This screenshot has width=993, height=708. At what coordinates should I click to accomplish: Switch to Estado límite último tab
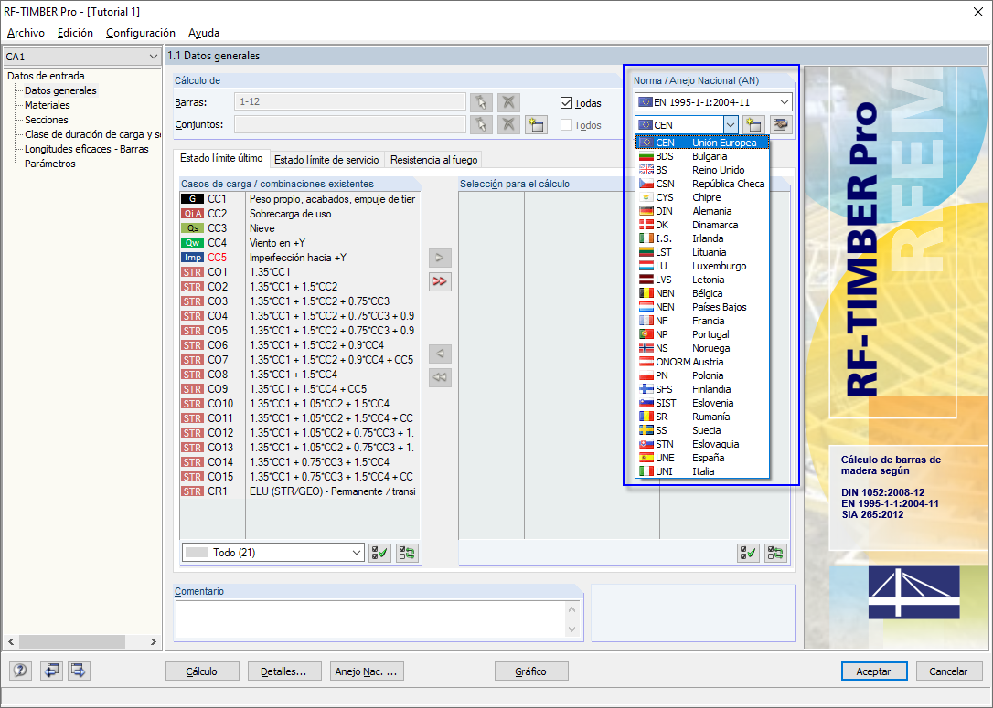221,158
